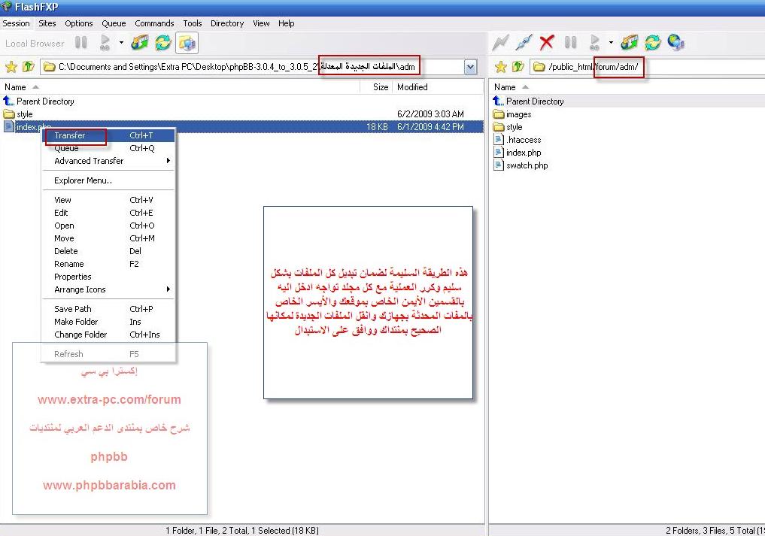Refresh the remote pane listing
This screenshot has width=765, height=536.
653,43
